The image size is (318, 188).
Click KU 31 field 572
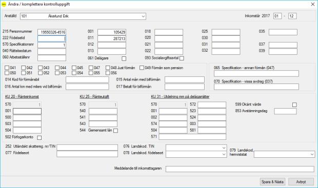[x=212, y=105]
